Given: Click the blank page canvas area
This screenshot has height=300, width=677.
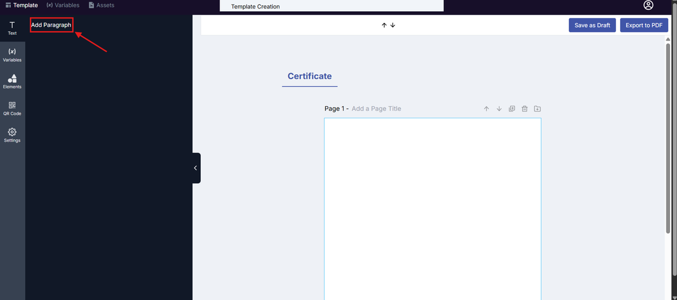Looking at the screenshot, I should pyautogui.click(x=433, y=208).
